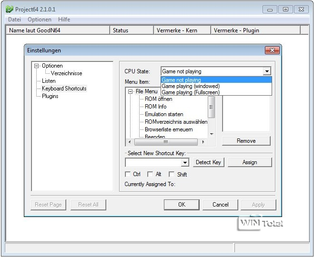Enable the Alt modifier checkbox

click(x=150, y=174)
